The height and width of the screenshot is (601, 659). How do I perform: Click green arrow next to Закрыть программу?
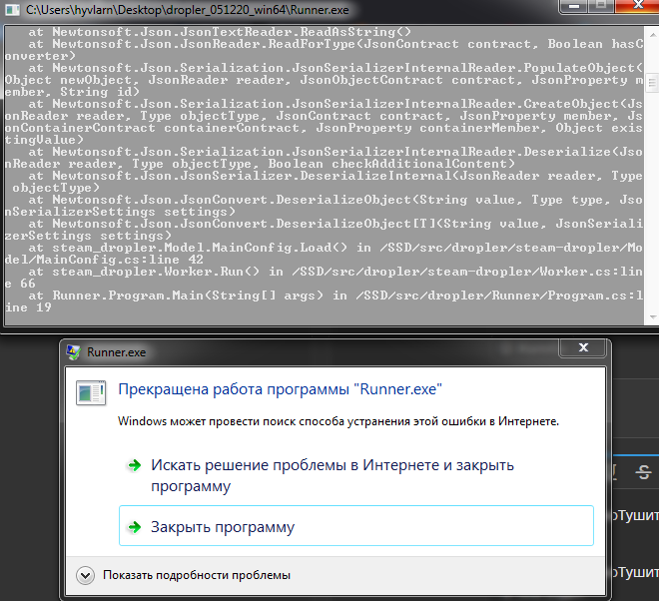pyautogui.click(x=135, y=526)
